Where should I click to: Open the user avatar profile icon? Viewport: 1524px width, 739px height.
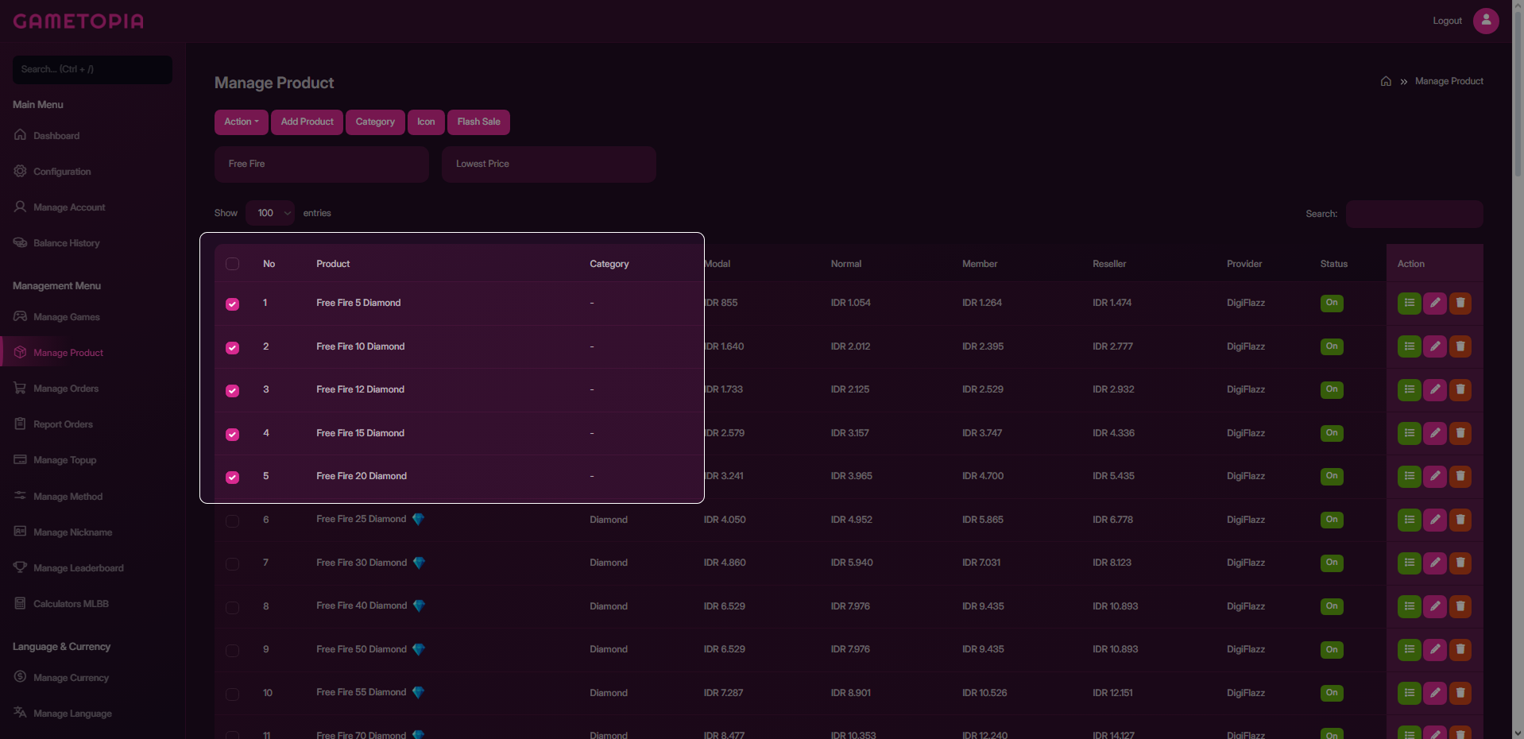click(1486, 21)
